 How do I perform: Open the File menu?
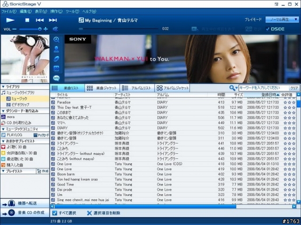pyautogui.click(x=9, y=11)
